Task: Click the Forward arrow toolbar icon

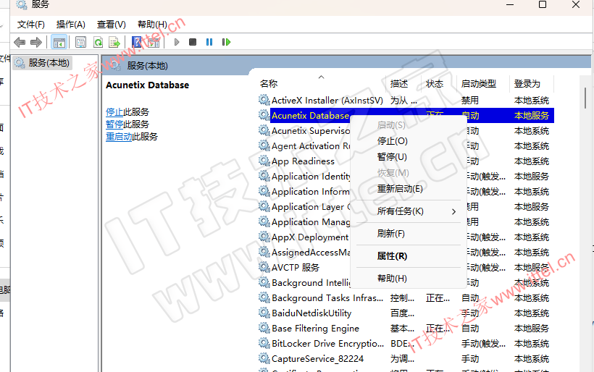Action: point(36,42)
